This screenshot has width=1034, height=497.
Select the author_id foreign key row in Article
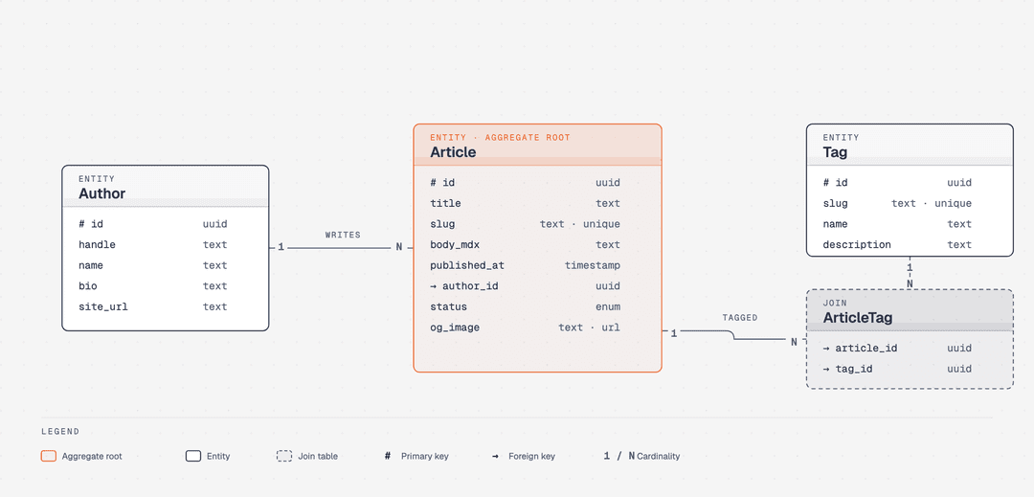coord(525,286)
